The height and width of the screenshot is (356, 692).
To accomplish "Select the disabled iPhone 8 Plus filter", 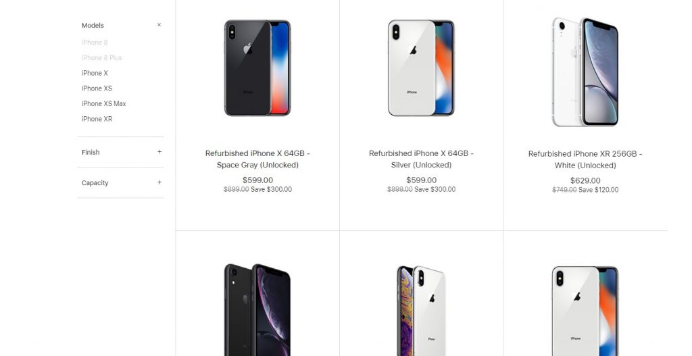I will pos(101,58).
